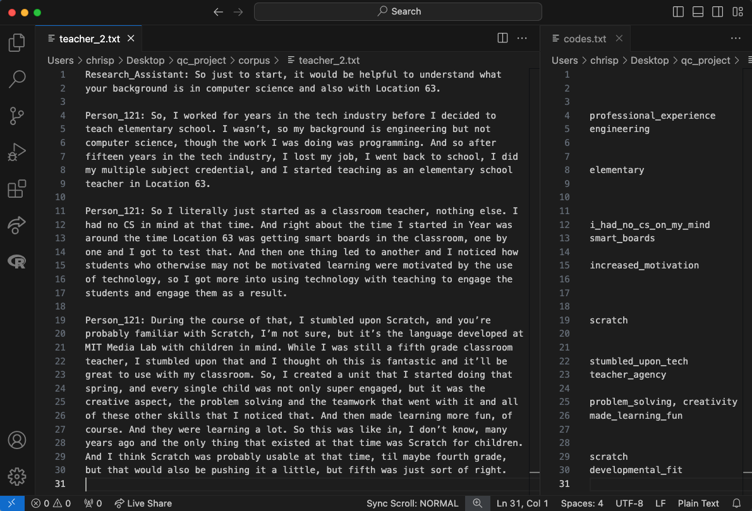This screenshot has height=511, width=752.
Task: Open More Actions for teacher_2.txt group
Action: pyautogui.click(x=522, y=39)
